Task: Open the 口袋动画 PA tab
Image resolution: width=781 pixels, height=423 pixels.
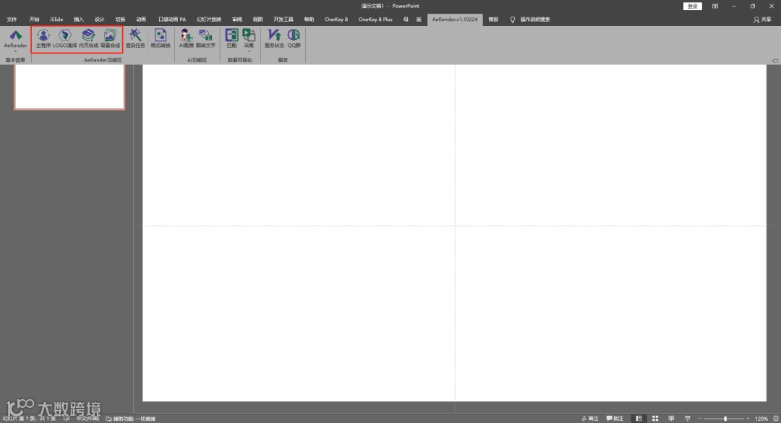Action: (x=172, y=20)
